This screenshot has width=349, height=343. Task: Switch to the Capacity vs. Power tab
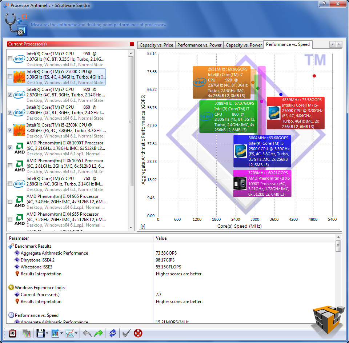[244, 45]
